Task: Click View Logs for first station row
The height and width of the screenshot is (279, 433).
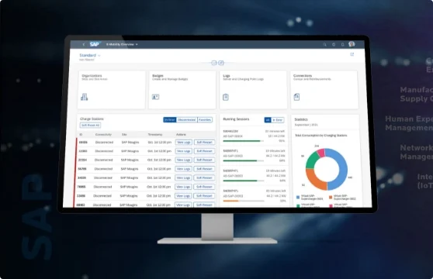Action: [x=184, y=143]
